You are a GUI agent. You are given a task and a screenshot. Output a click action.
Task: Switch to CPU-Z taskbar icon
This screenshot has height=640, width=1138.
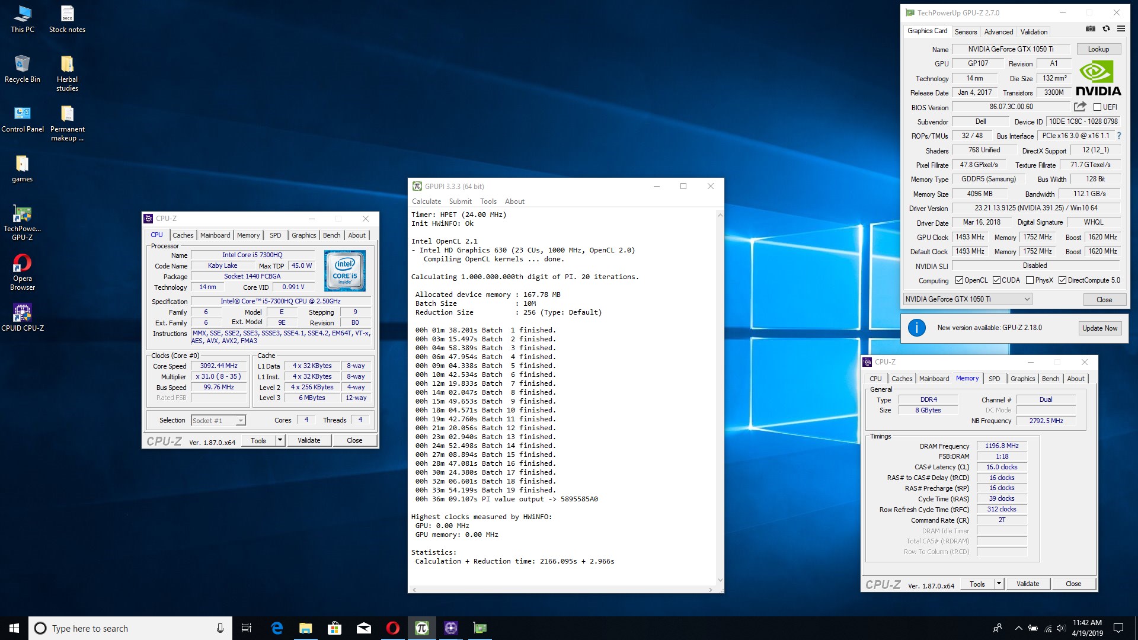click(450, 628)
